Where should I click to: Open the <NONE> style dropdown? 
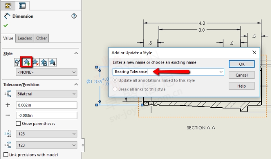(46, 72)
